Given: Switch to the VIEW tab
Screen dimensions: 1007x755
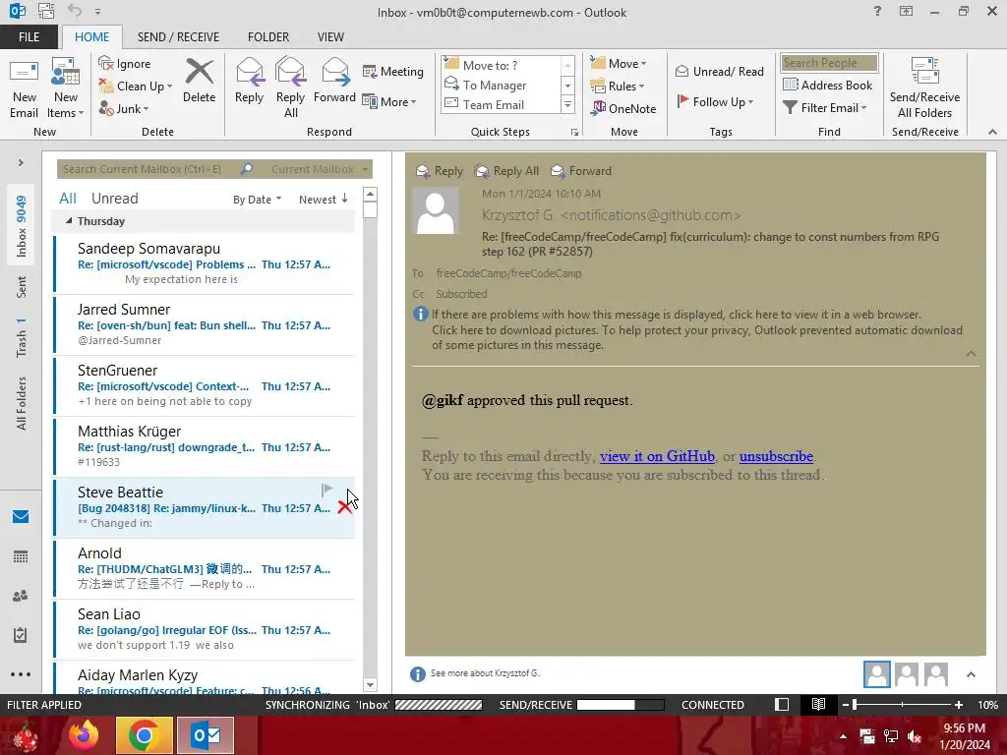Looking at the screenshot, I should coord(330,36).
